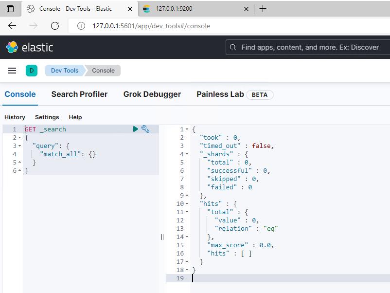Click the "failed" : 0 line
Viewport: 390px width, 293px height.
[x=230, y=187]
